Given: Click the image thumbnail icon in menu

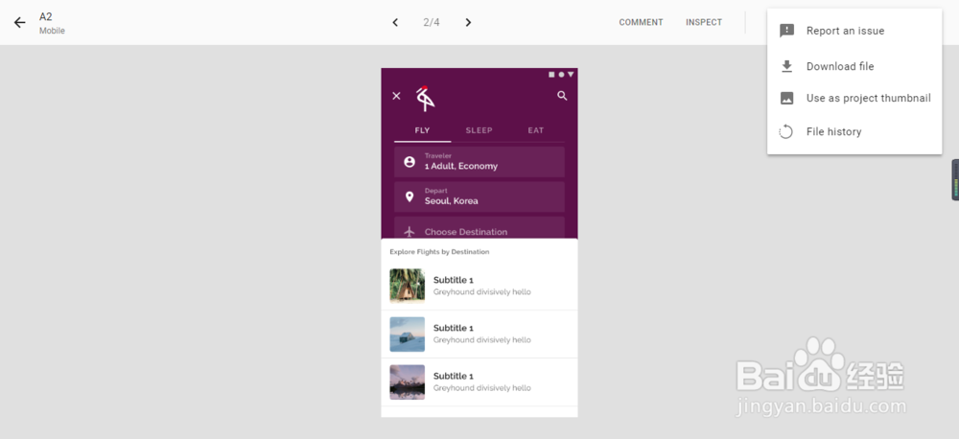Looking at the screenshot, I should (786, 98).
